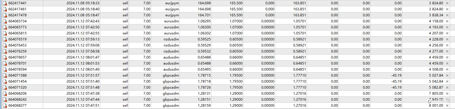Click the order icon for ticket 664065734
This screenshot has width=455, height=109.
pyautogui.click(x=5, y=21)
